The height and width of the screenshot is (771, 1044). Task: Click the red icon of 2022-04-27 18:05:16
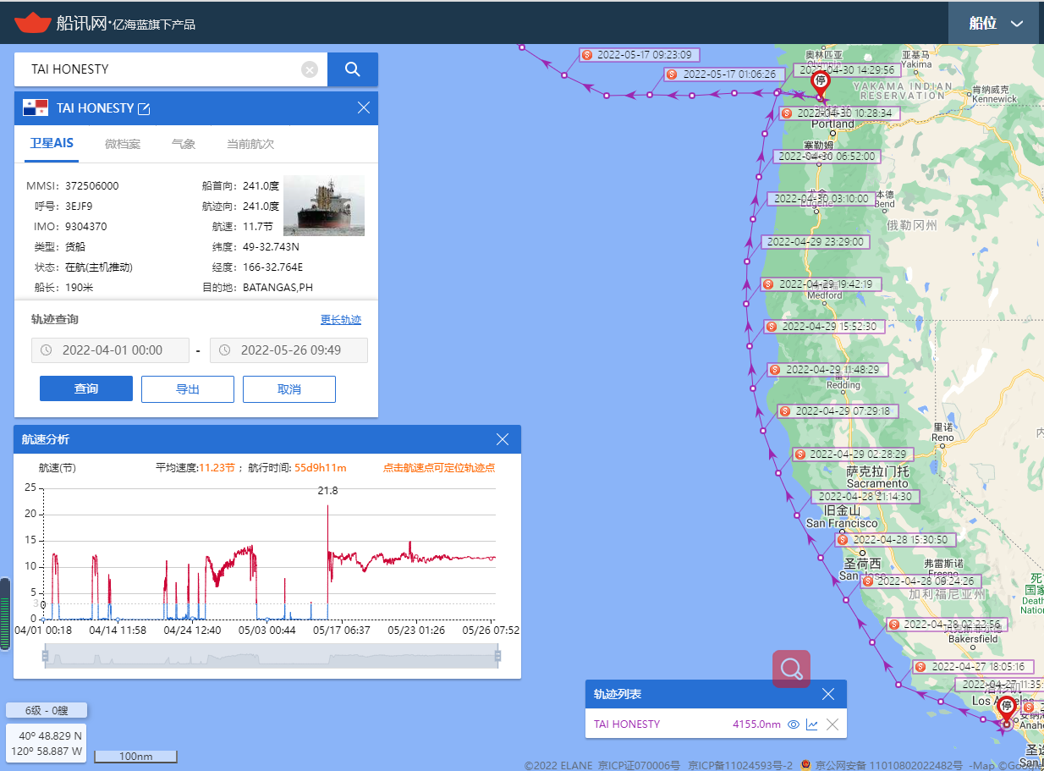920,667
